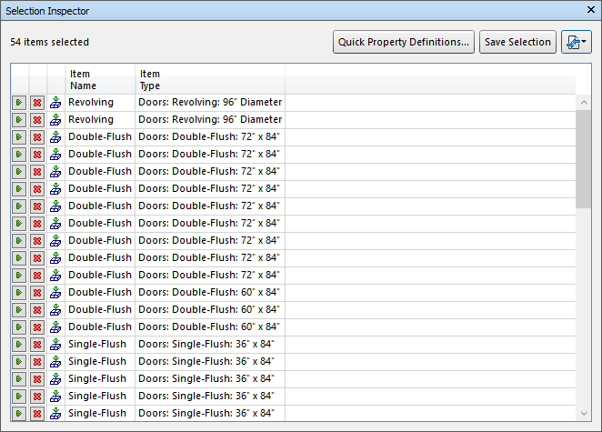Click tree-type icon on first Single-Flush row
Viewport: 602px width, 432px height.
(55, 345)
